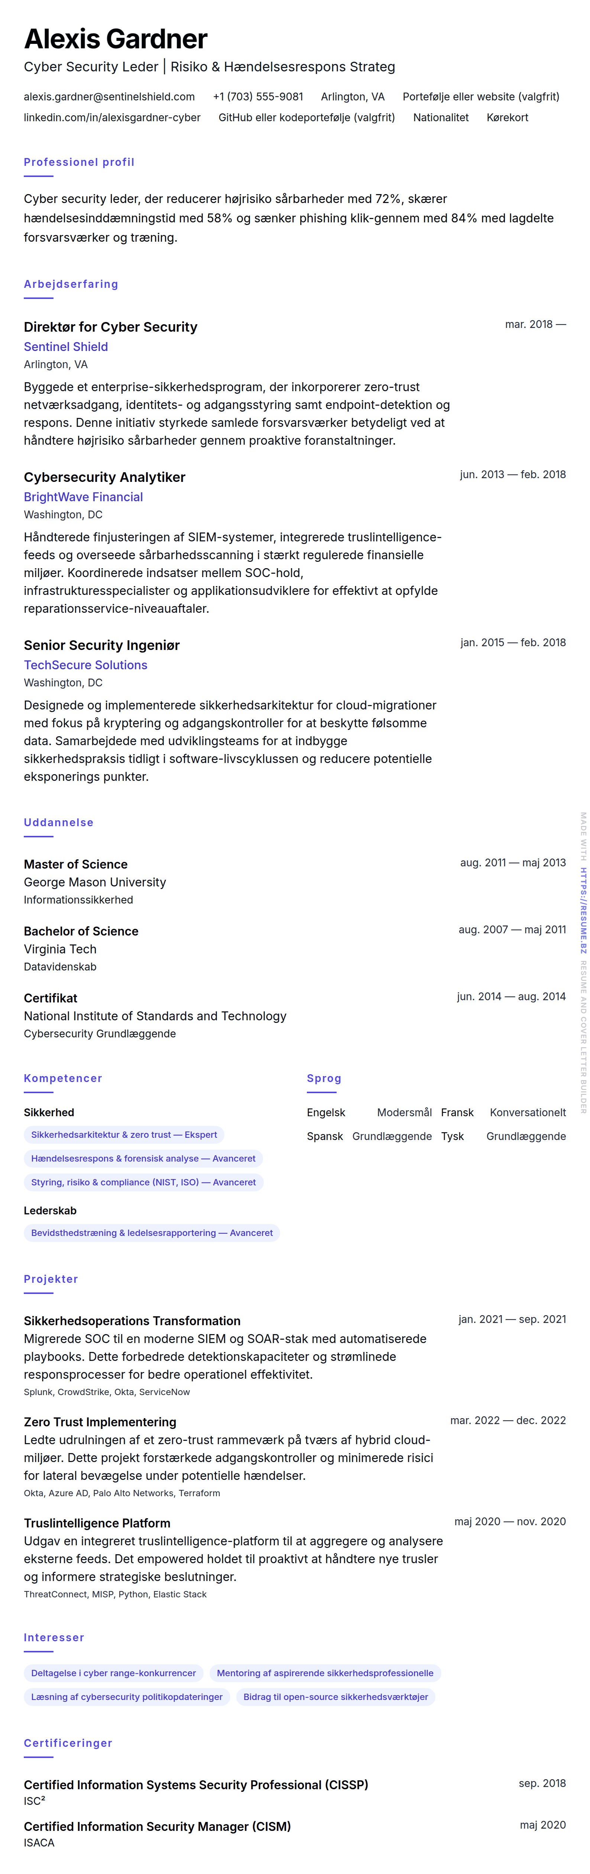Screen dimensions: 590x1874
Task: Open the linkedin.com/in/alexisgardner-cyber profile link
Action: [x=112, y=118]
